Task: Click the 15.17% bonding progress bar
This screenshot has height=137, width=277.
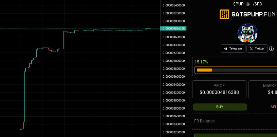Action: point(237,70)
